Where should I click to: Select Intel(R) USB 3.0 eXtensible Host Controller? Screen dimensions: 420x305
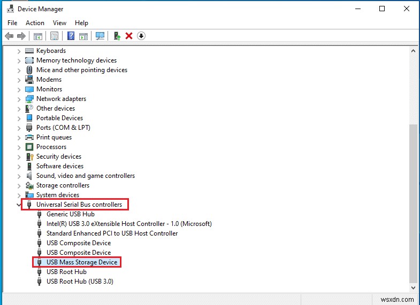pyautogui.click(x=129, y=224)
